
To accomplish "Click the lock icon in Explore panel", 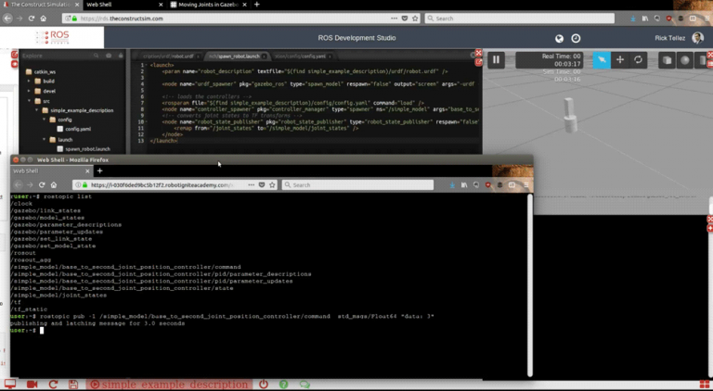I will (121, 56).
